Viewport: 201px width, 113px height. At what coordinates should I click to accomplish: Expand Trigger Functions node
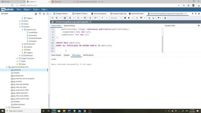click(17, 58)
